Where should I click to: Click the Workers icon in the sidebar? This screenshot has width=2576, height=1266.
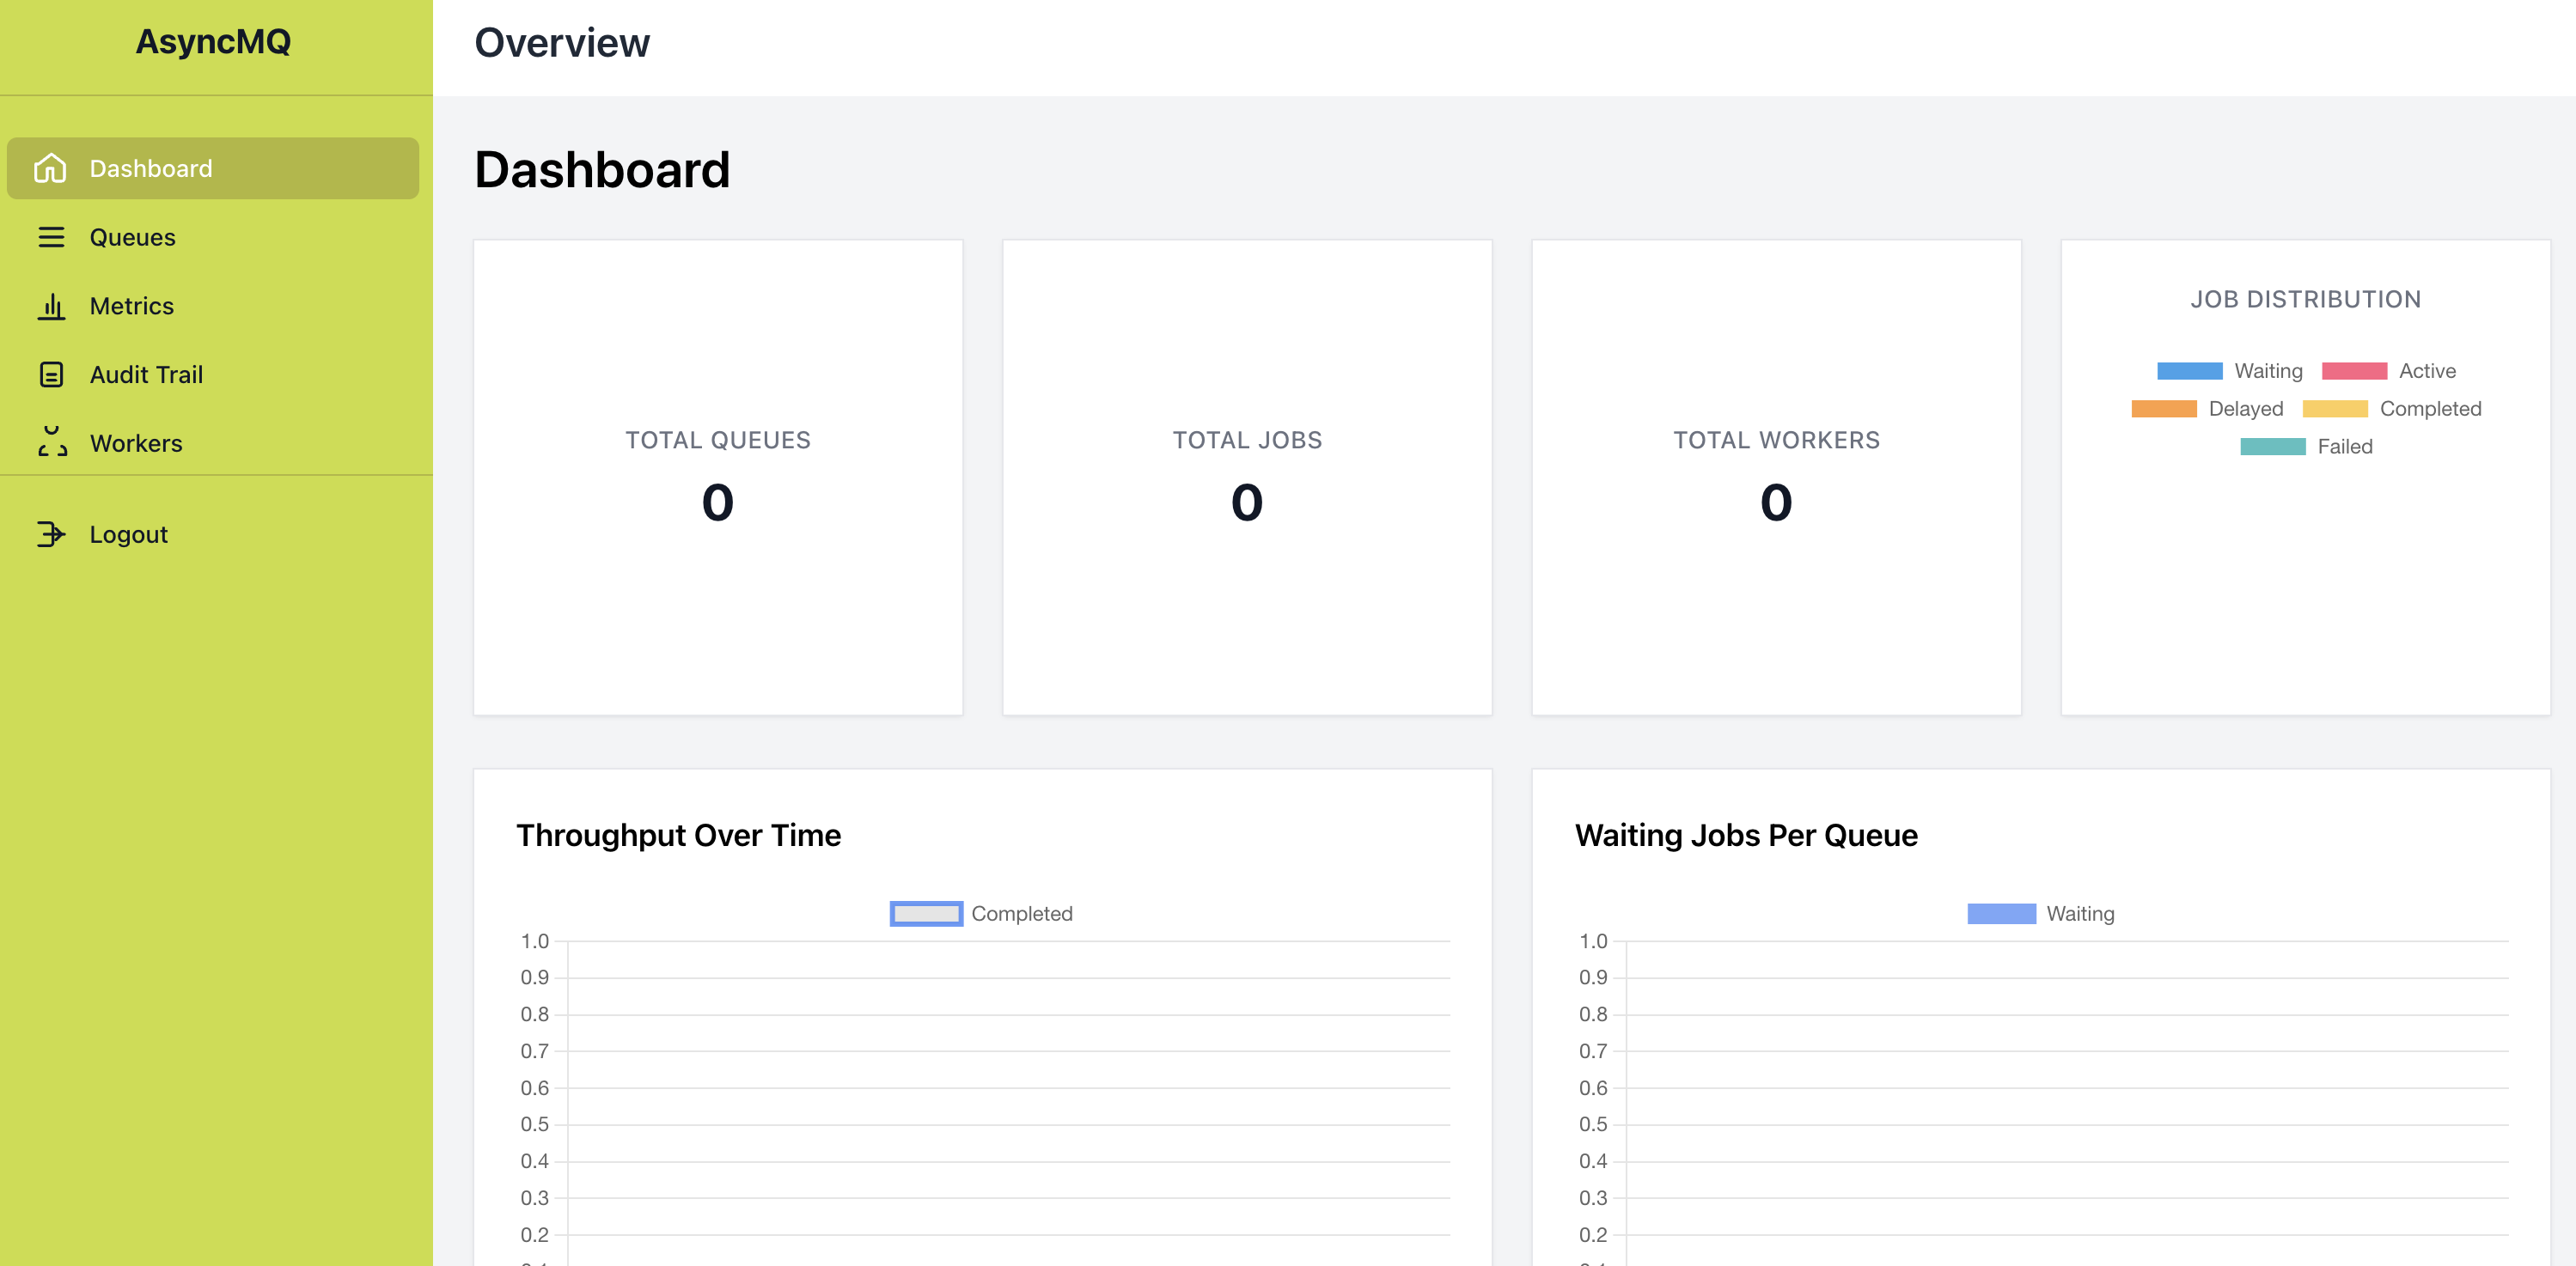point(51,442)
